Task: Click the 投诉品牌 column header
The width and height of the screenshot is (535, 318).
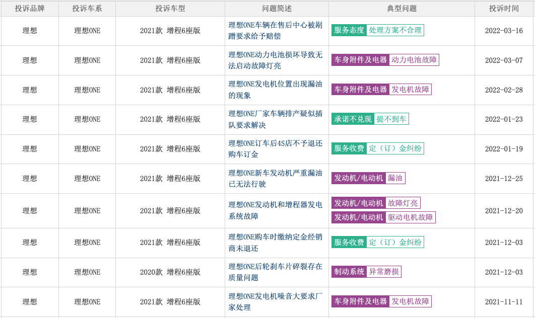Action: (30, 9)
